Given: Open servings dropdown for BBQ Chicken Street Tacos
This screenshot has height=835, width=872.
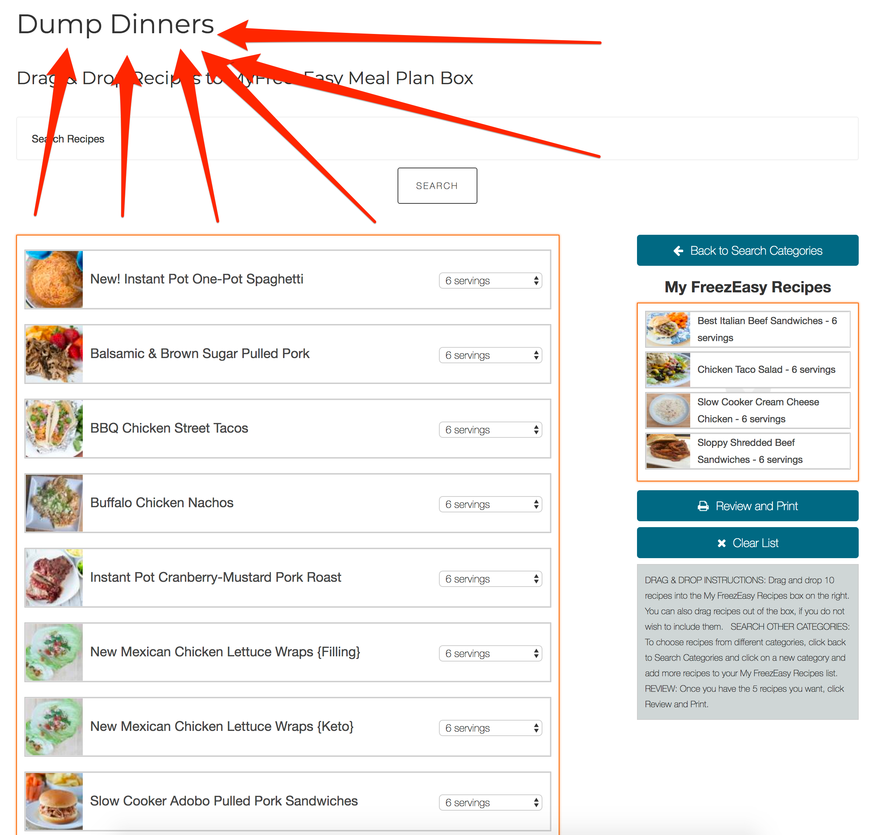Looking at the screenshot, I should coord(490,430).
